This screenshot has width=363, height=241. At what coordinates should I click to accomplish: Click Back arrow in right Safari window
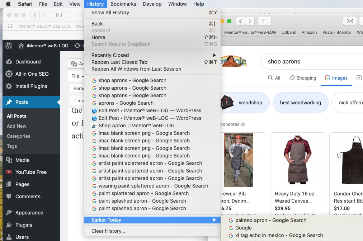point(241,21)
